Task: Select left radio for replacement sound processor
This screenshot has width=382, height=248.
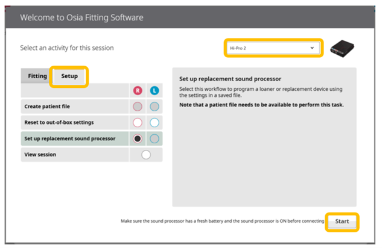Action: tap(154, 138)
